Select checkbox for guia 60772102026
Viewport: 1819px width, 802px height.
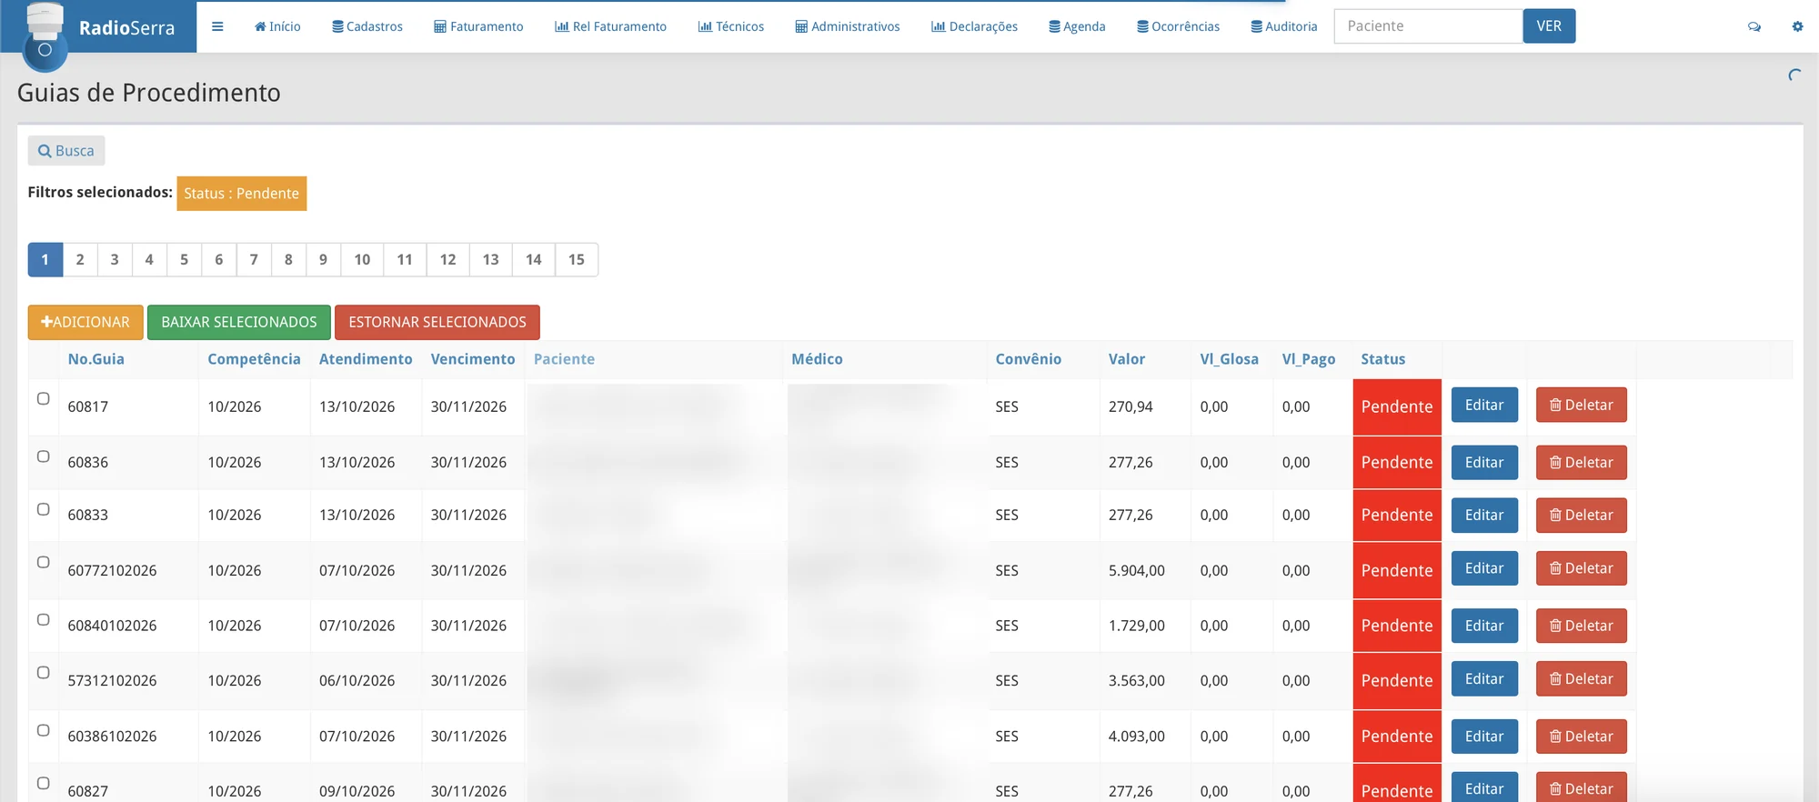43,562
